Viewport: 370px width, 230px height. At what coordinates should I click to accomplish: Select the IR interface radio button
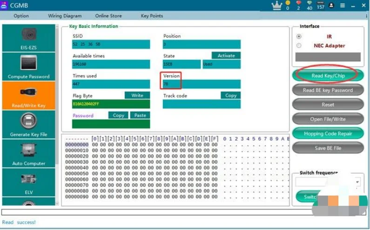[x=299, y=37]
